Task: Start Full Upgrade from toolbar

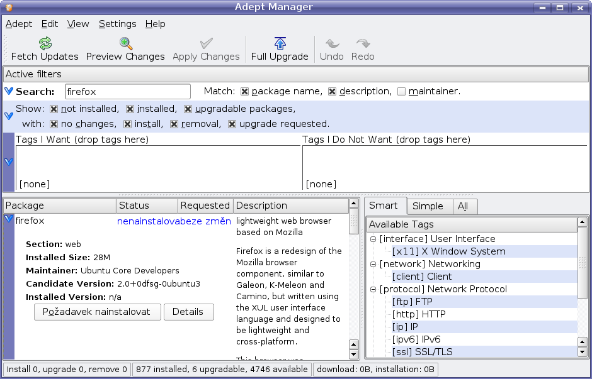Action: pyautogui.click(x=280, y=50)
